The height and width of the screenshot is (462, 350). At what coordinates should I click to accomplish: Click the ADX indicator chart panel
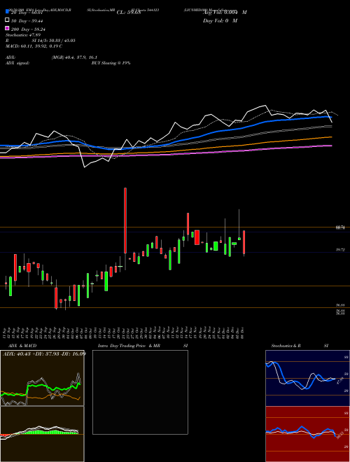(42, 378)
